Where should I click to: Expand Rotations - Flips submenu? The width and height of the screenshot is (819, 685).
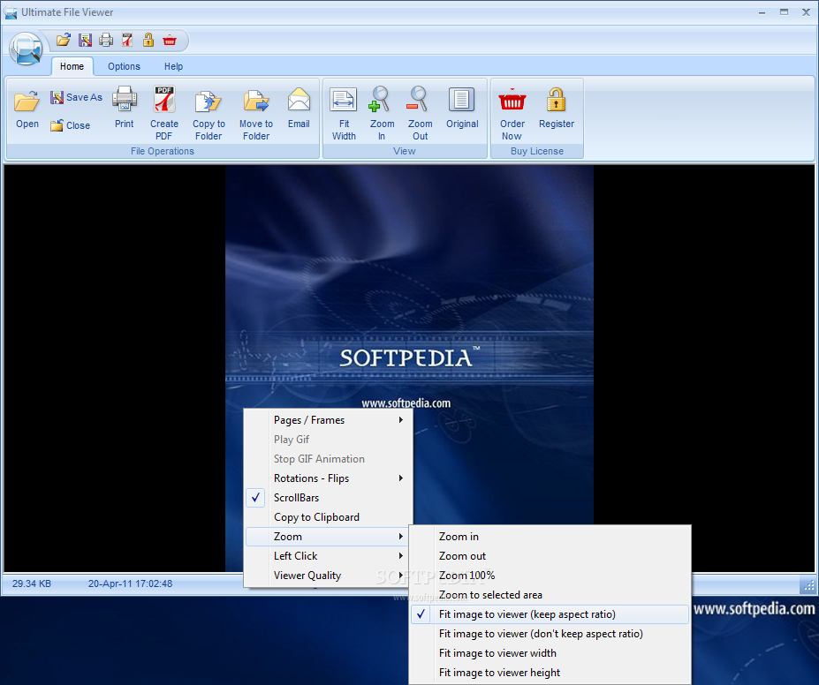(x=329, y=478)
